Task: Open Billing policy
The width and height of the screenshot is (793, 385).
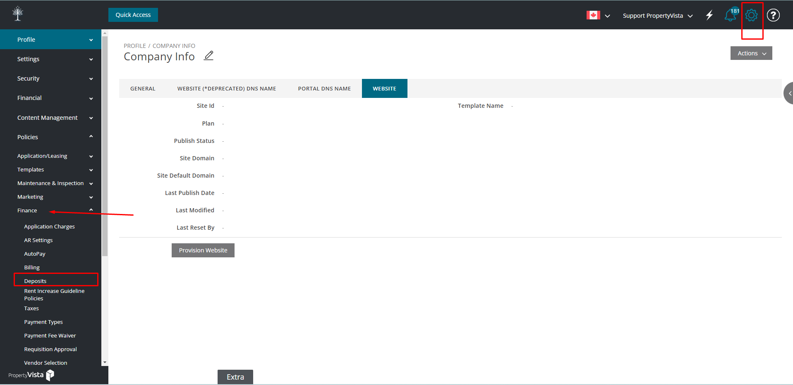Action: click(x=32, y=268)
